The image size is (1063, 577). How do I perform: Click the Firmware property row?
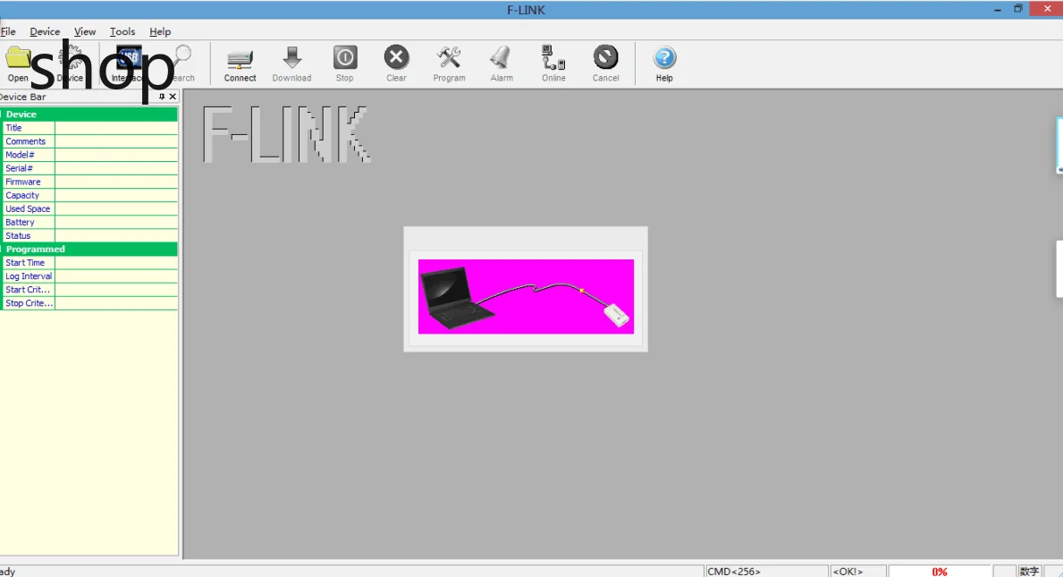point(89,182)
